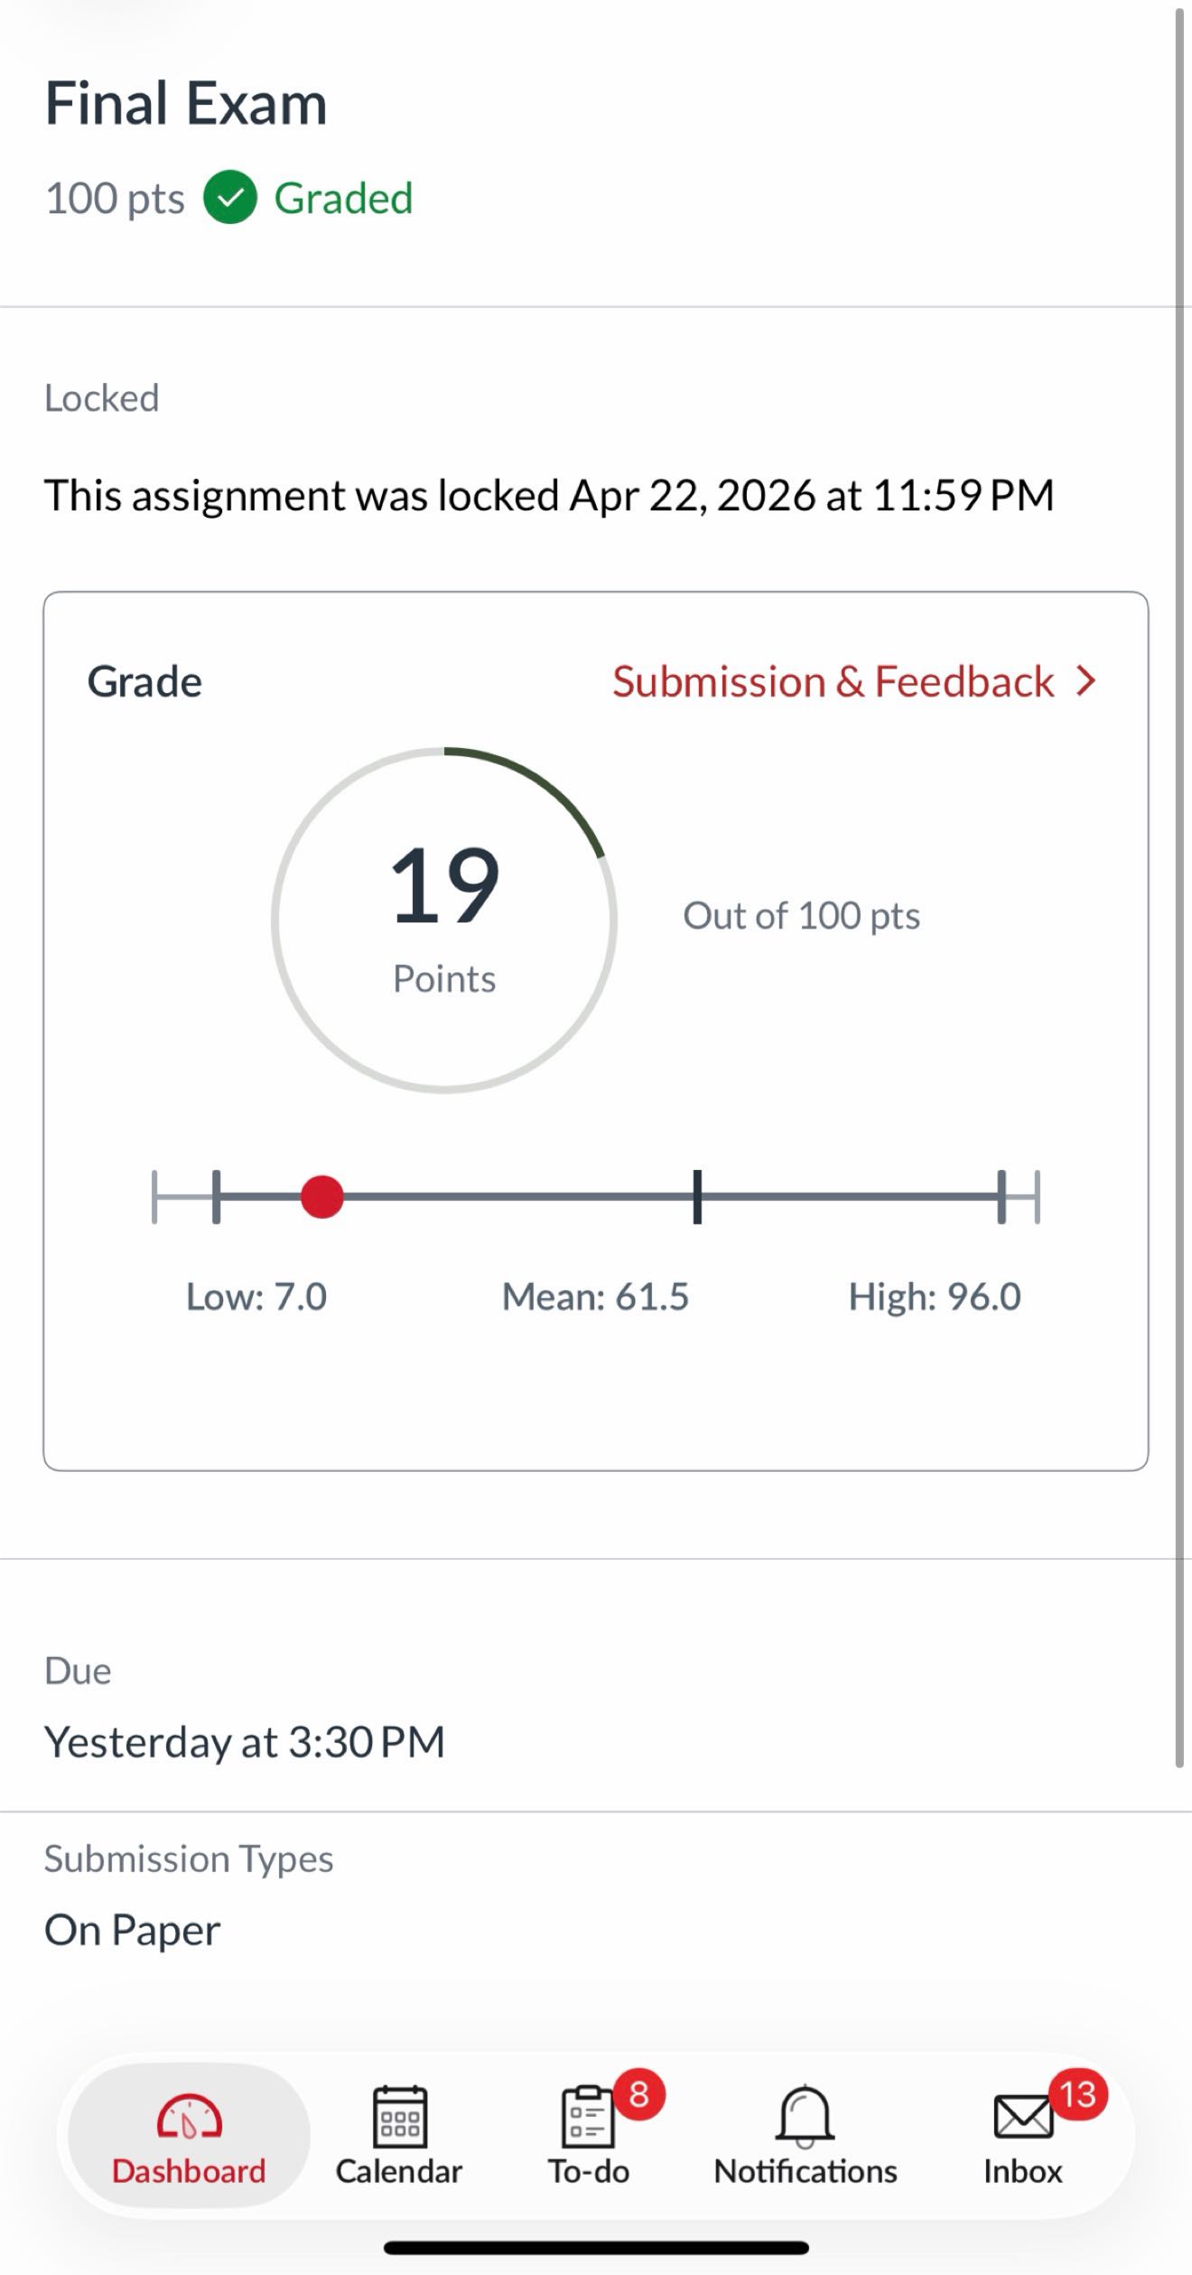The height and width of the screenshot is (2275, 1192).
Task: Tap the Calendar icon in bottom bar
Action: click(x=399, y=2115)
